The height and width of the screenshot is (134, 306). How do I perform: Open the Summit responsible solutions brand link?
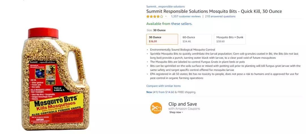point(165,7)
